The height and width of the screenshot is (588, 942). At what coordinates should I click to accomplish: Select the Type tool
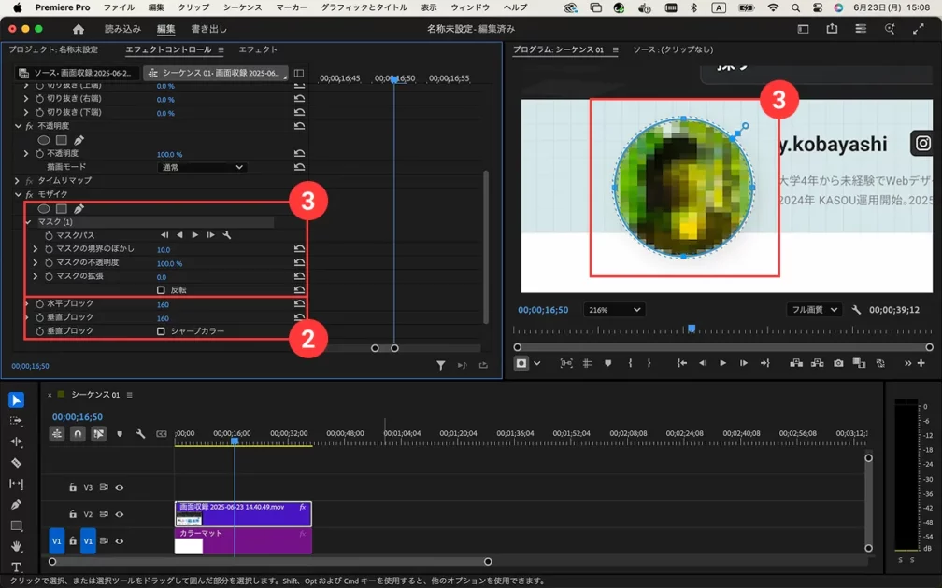coord(16,567)
